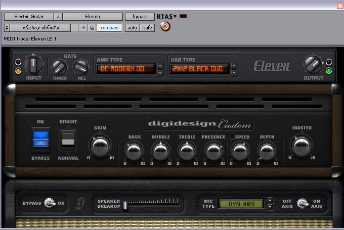Click the MIDDLE knob
The height and width of the screenshot is (230, 344).
[x=160, y=152]
